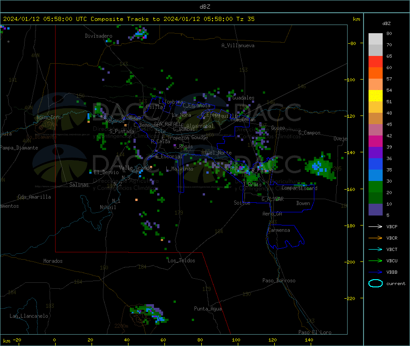Select the 20-30 dBZ green swatch

375,186
